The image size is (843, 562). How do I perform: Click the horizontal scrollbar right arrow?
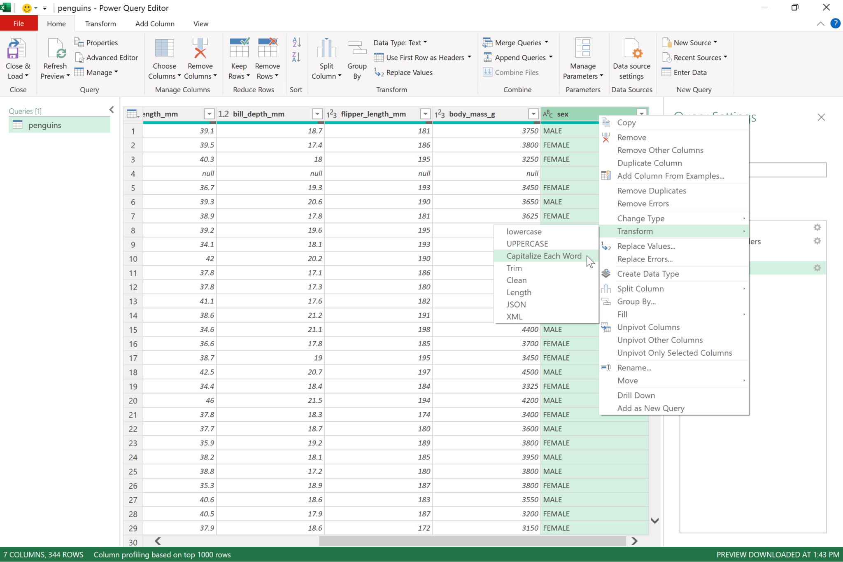[634, 541]
